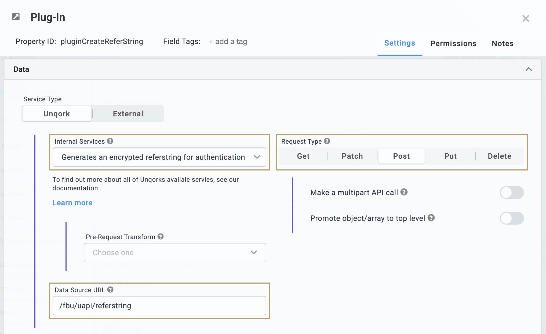The image size is (546, 334).
Task: Click the Data Source URL input field
Action: coord(159,306)
